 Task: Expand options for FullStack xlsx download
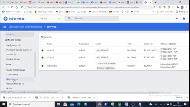pyautogui.click(x=94, y=97)
